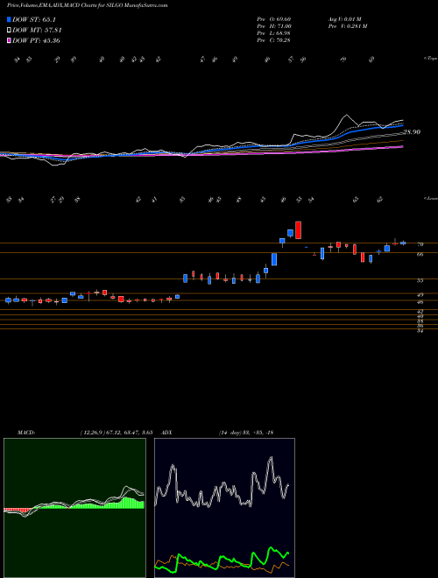Select the 'DOW PT: 45.36' legend text

tap(36, 40)
